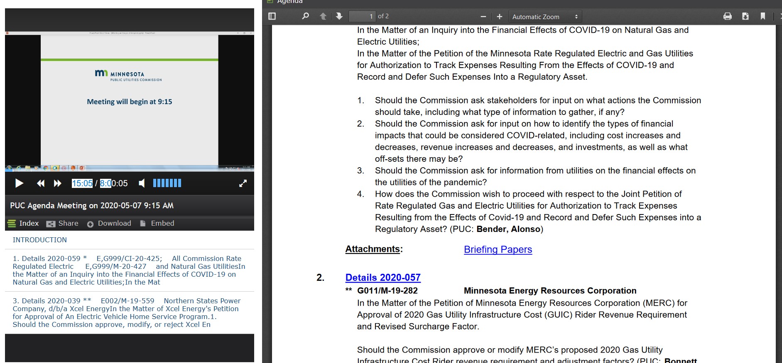Go to next PDF page
The height and width of the screenshot is (363, 782).
pos(339,16)
